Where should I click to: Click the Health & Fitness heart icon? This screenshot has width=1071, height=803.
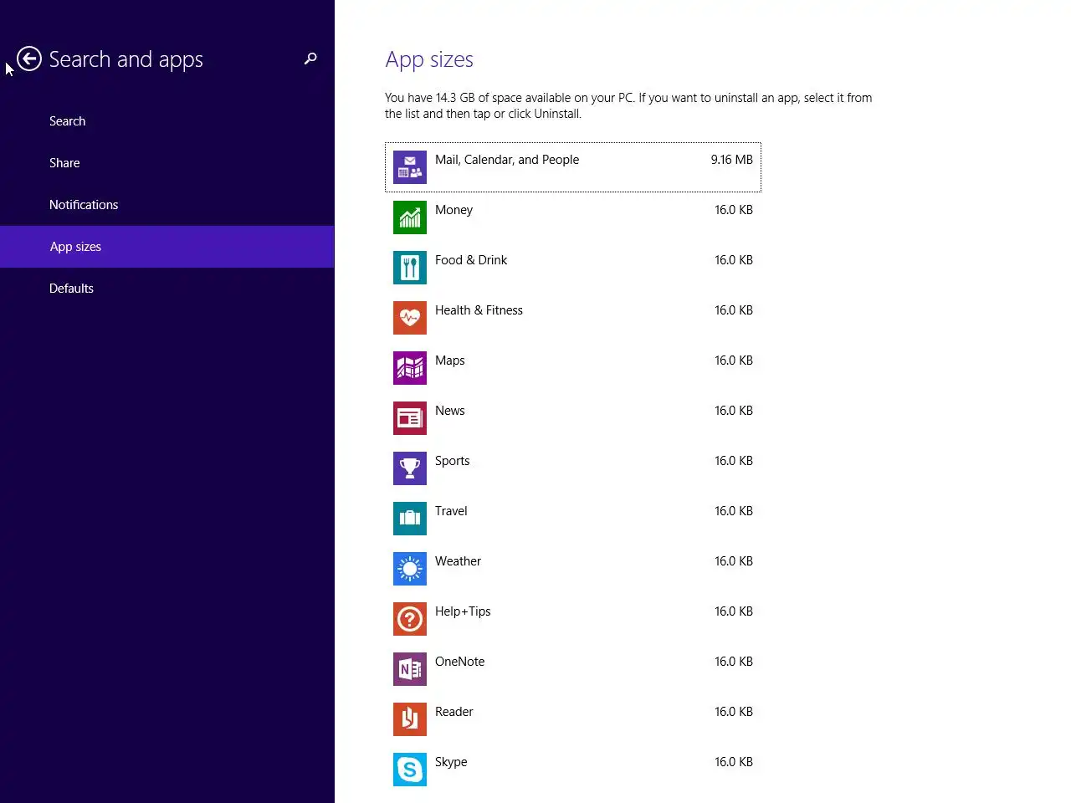410,318
